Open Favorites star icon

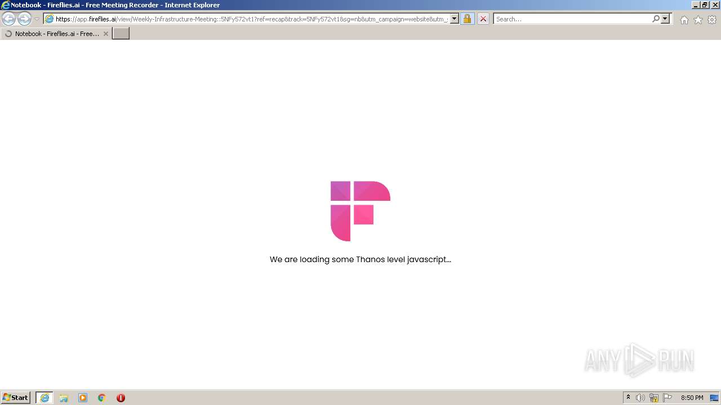pyautogui.click(x=698, y=20)
